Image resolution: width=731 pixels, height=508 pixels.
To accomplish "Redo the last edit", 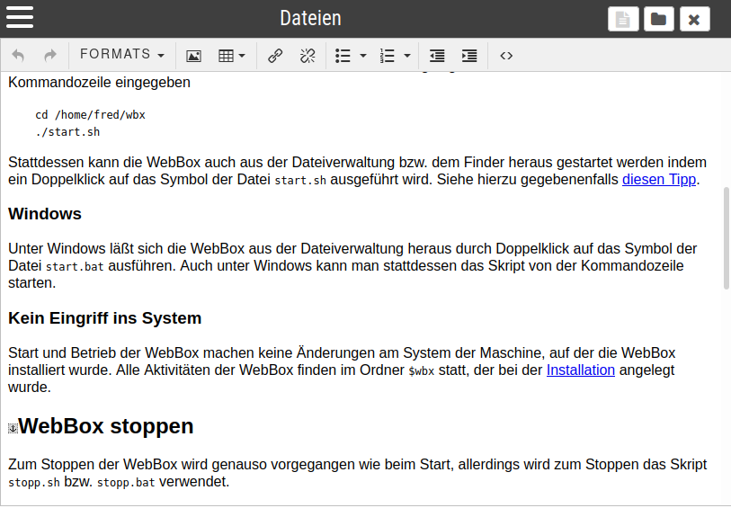I will tap(49, 56).
